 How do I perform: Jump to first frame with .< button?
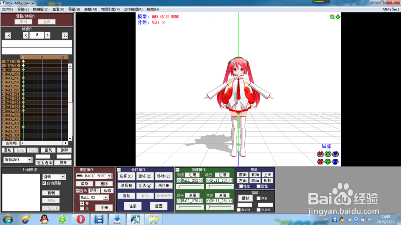[x=8, y=36]
